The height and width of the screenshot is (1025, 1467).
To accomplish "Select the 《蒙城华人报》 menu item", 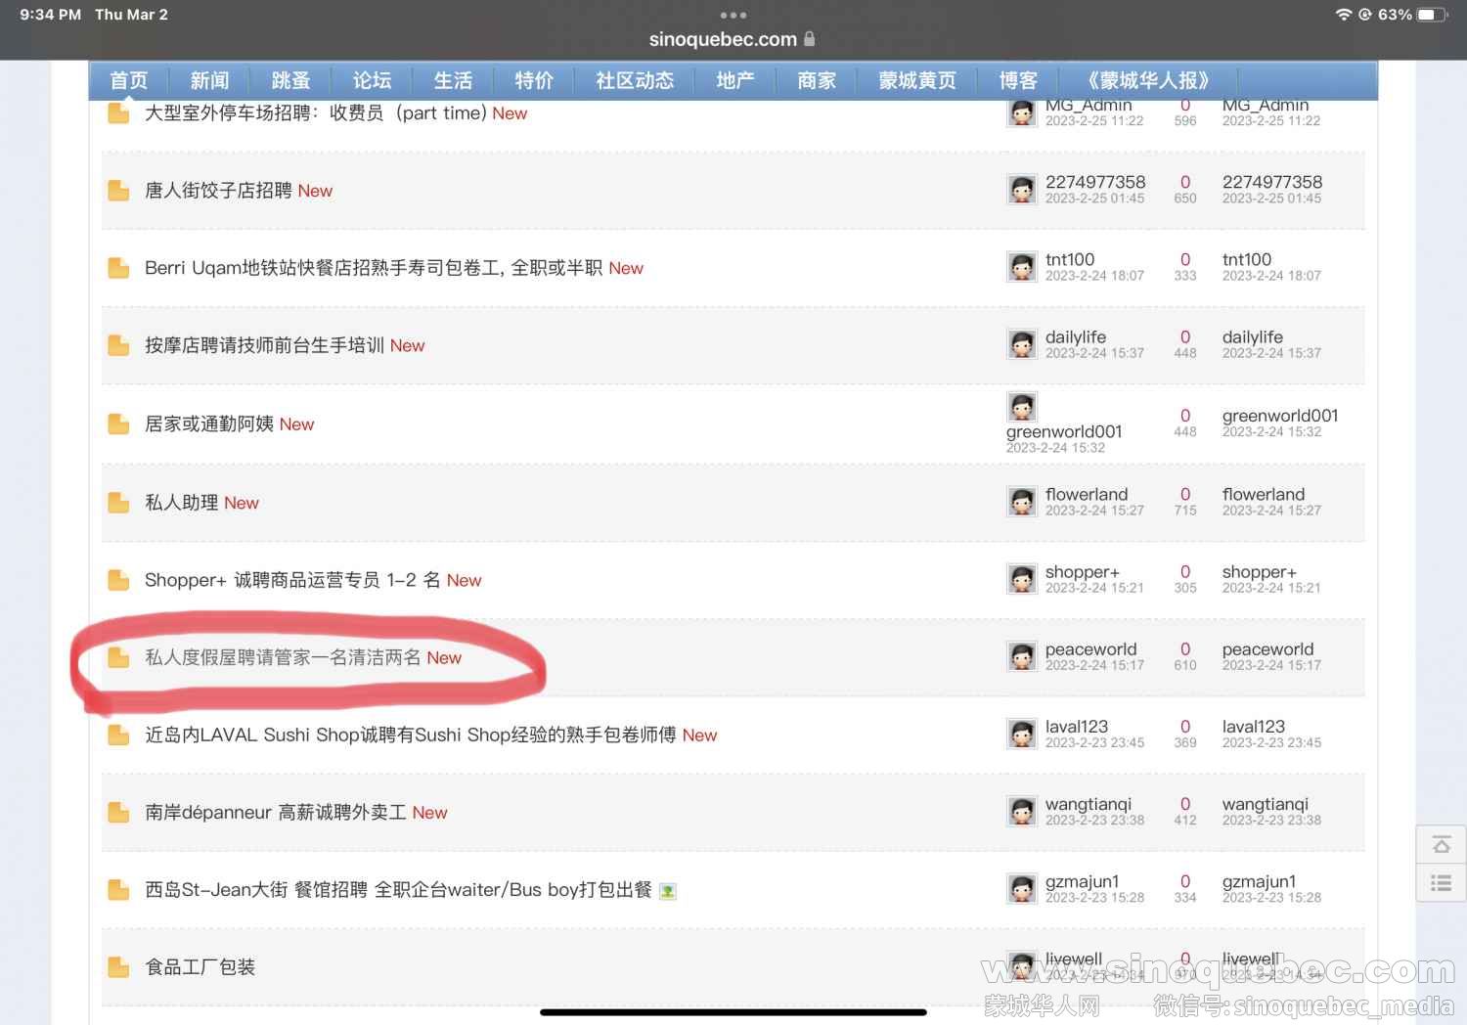I will click(1148, 80).
